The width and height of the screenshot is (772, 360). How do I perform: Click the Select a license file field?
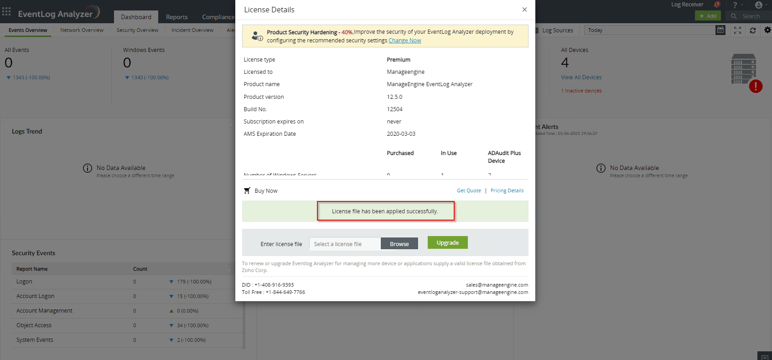click(x=345, y=244)
